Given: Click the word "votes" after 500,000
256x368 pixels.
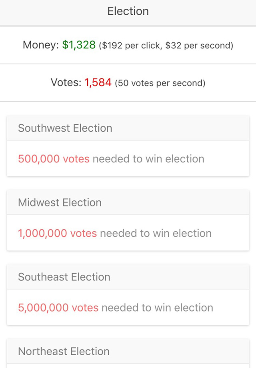Looking at the screenshot, I should coord(76,159).
